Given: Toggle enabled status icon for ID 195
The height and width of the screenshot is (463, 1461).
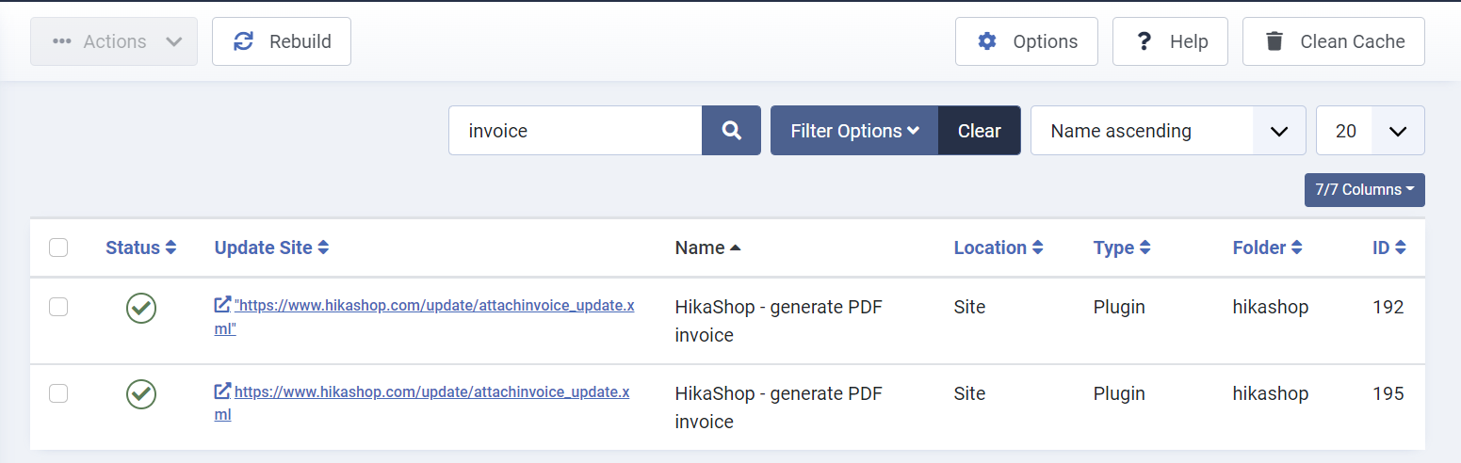Looking at the screenshot, I should tap(141, 394).
